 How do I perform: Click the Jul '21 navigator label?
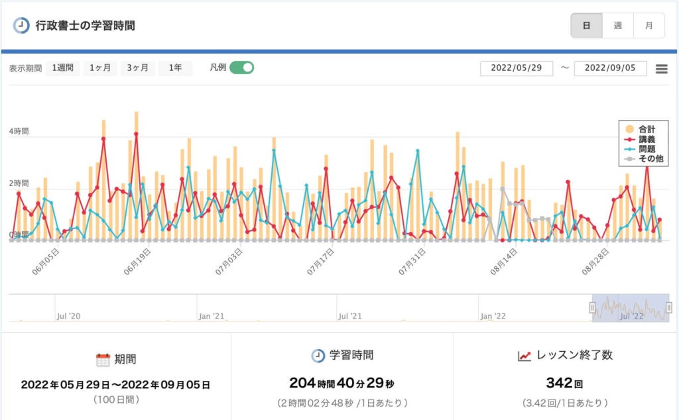[350, 316]
